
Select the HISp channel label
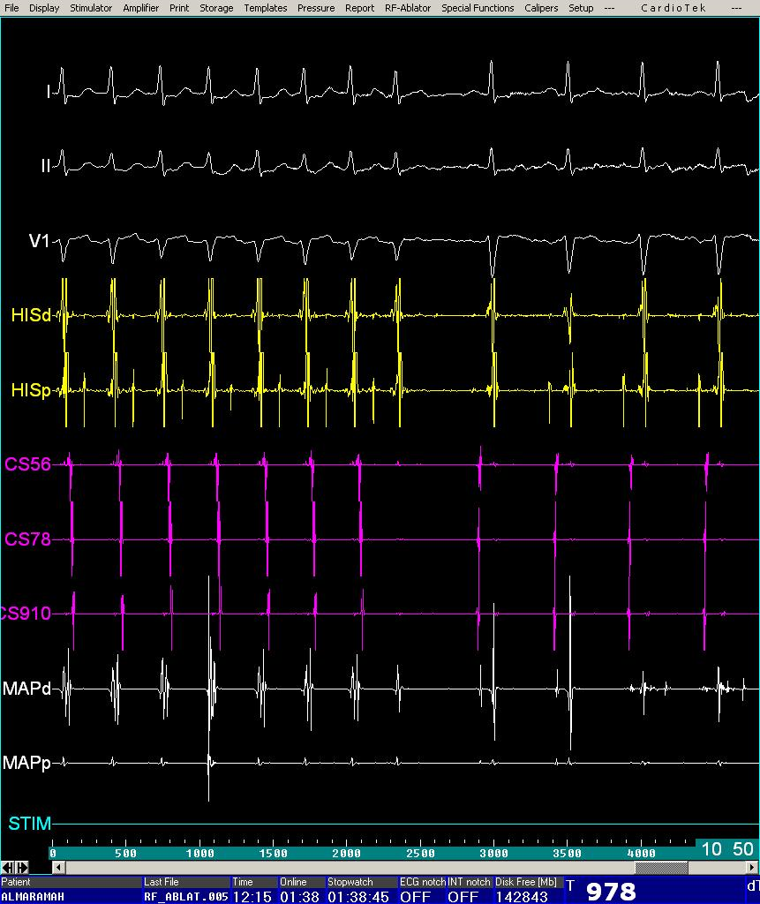pyautogui.click(x=31, y=389)
